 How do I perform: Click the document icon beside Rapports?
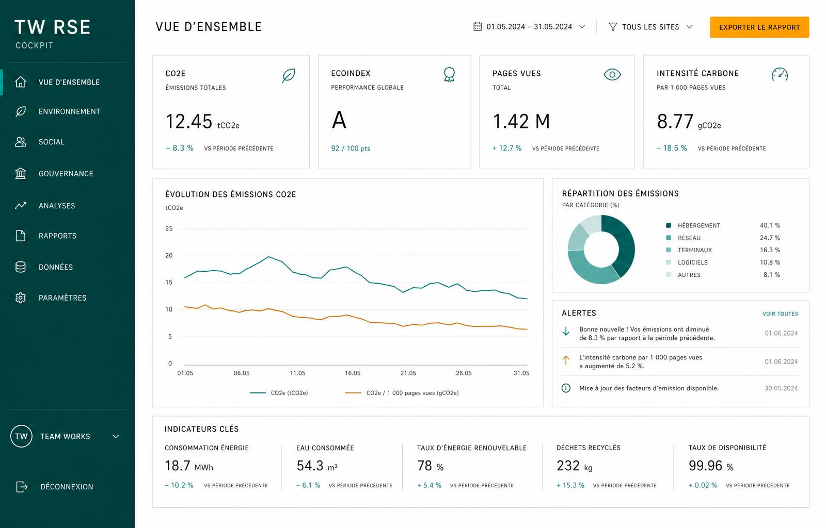coord(21,236)
